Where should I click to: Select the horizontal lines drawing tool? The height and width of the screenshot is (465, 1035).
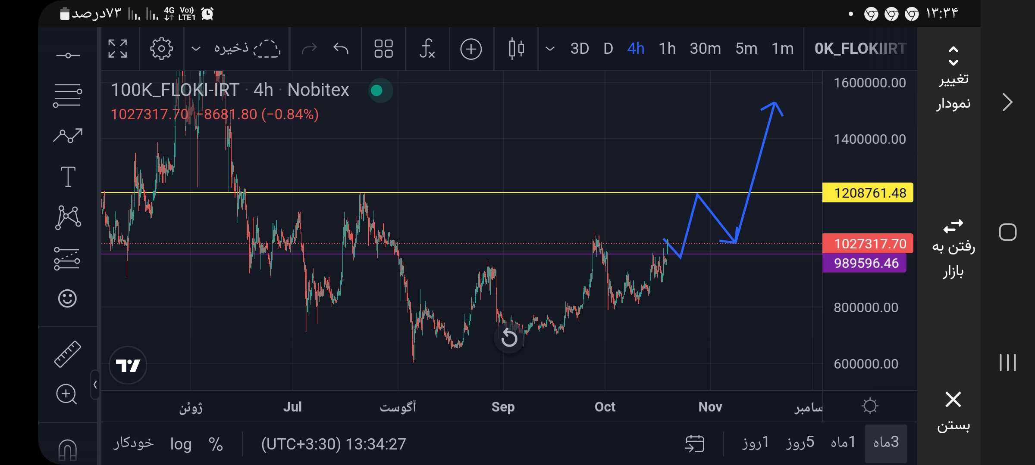(x=68, y=96)
